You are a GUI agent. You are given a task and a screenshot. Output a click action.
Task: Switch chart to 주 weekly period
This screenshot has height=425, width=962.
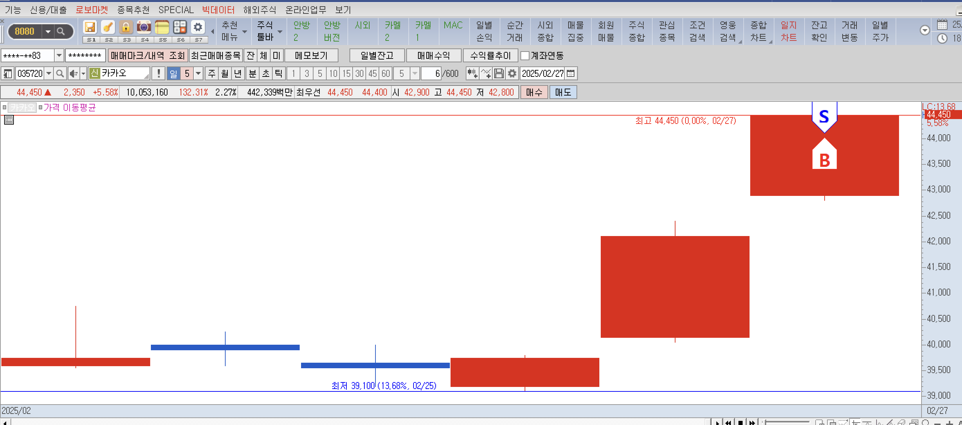point(212,74)
